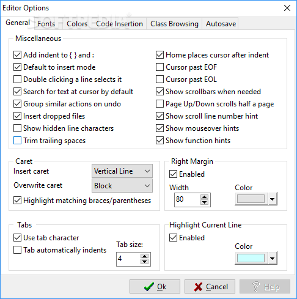Click the Help button
The width and height of the screenshot is (297, 299).
tap(265, 287)
